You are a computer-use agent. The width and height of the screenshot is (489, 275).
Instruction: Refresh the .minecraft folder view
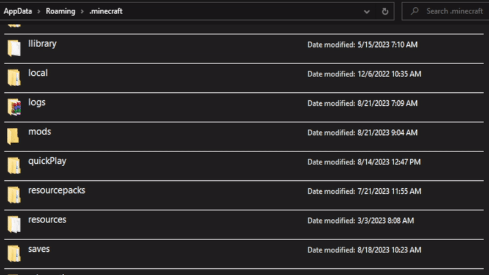pos(384,11)
